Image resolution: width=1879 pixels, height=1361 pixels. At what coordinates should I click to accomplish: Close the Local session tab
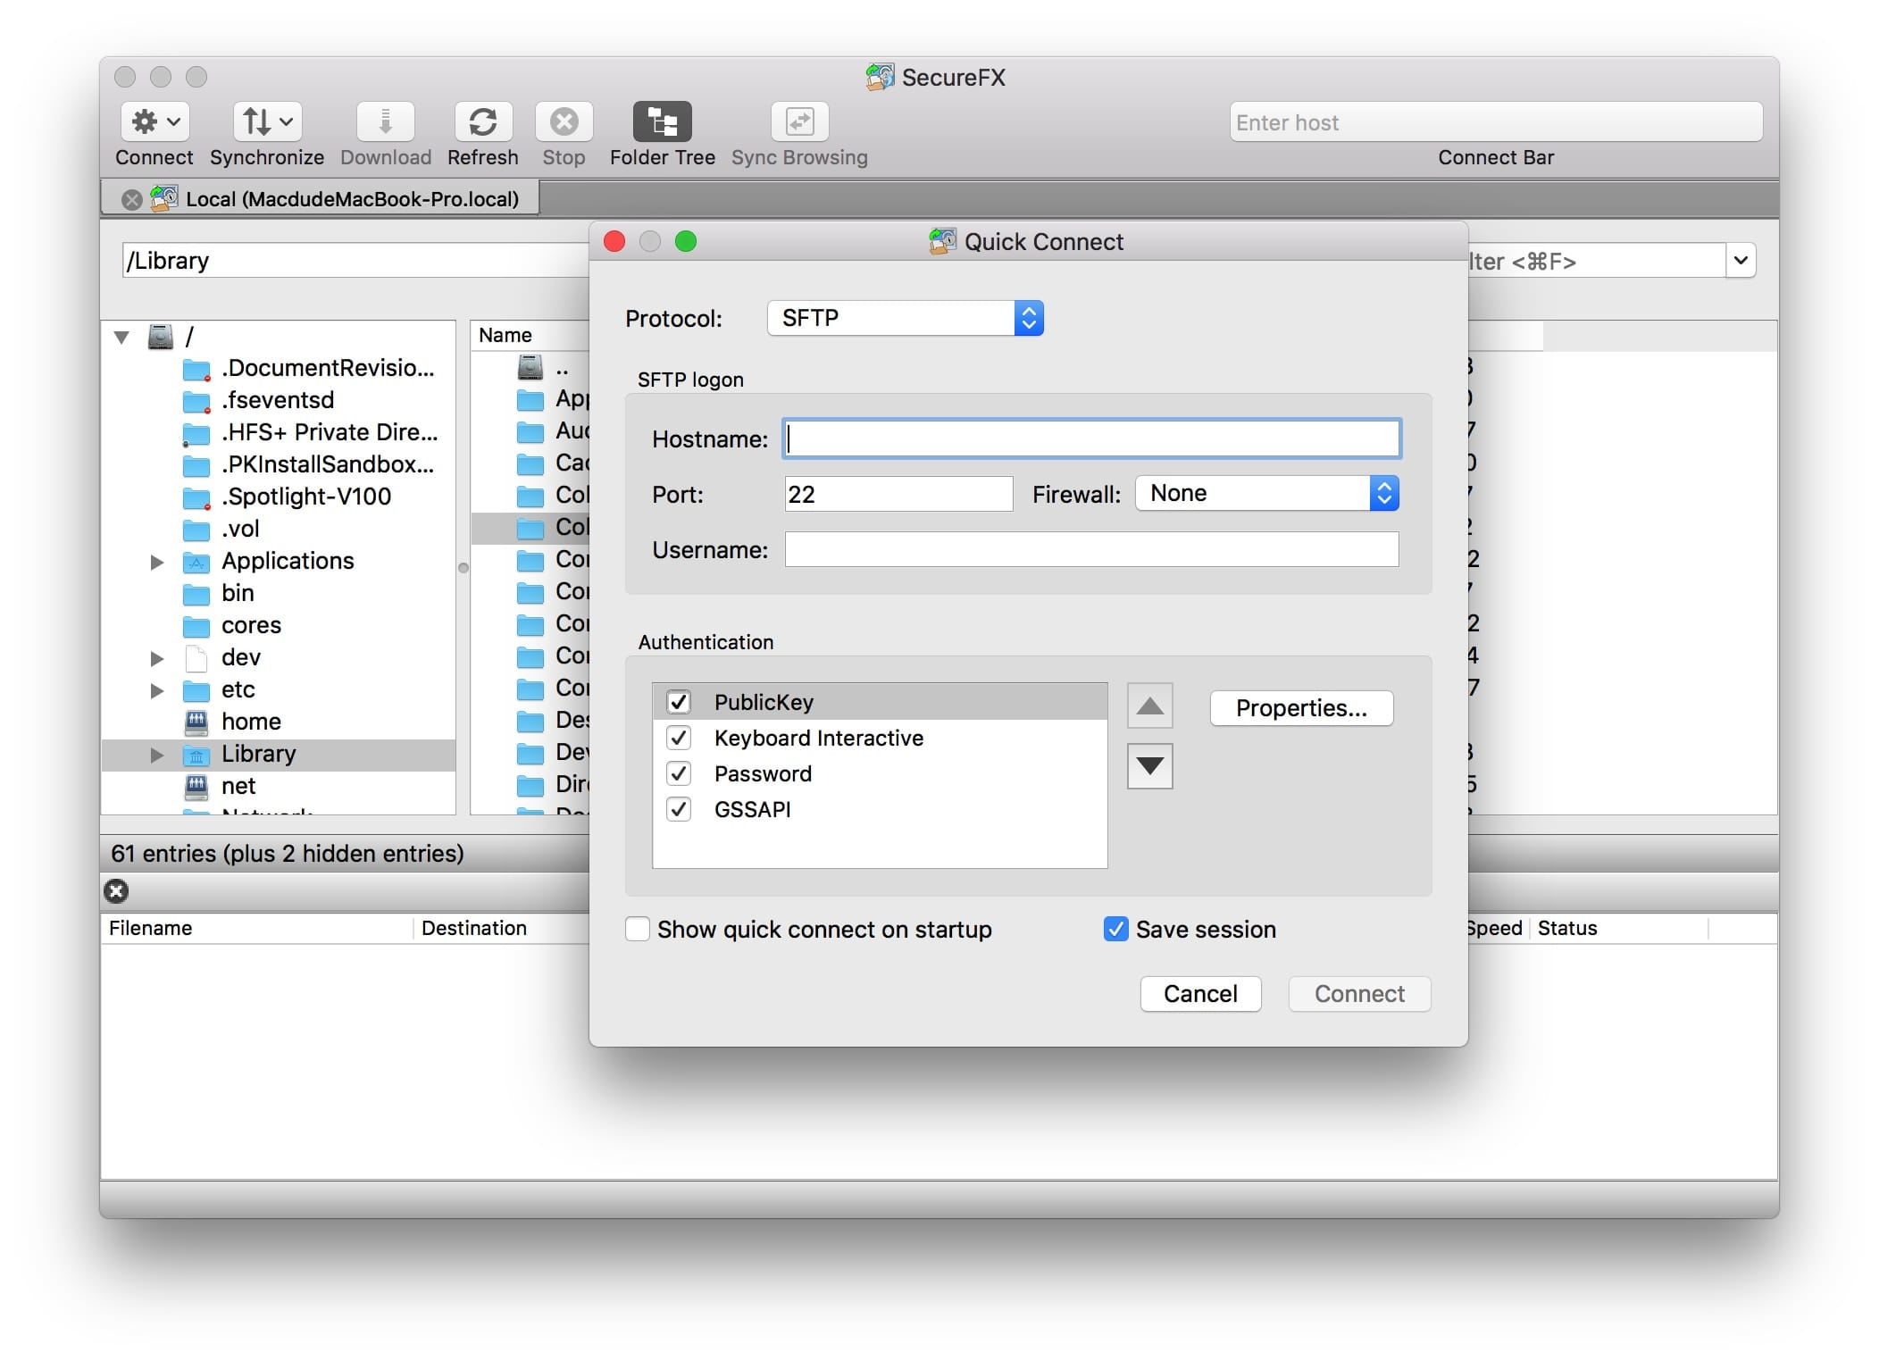point(131,199)
